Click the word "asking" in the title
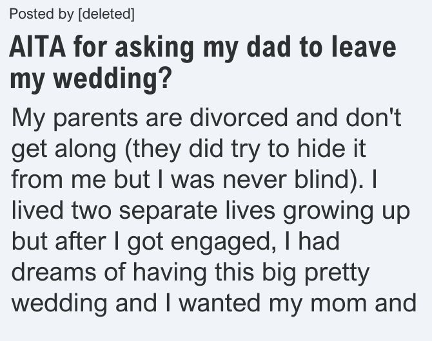Viewport: 432px width, 341px height. click(154, 48)
